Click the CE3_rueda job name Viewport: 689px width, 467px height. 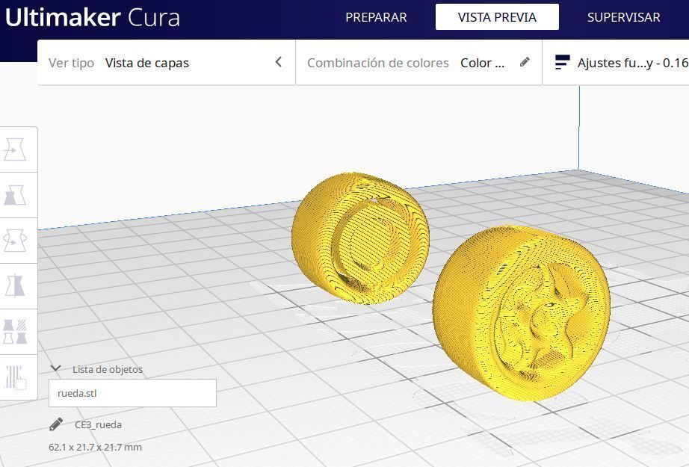click(x=98, y=425)
